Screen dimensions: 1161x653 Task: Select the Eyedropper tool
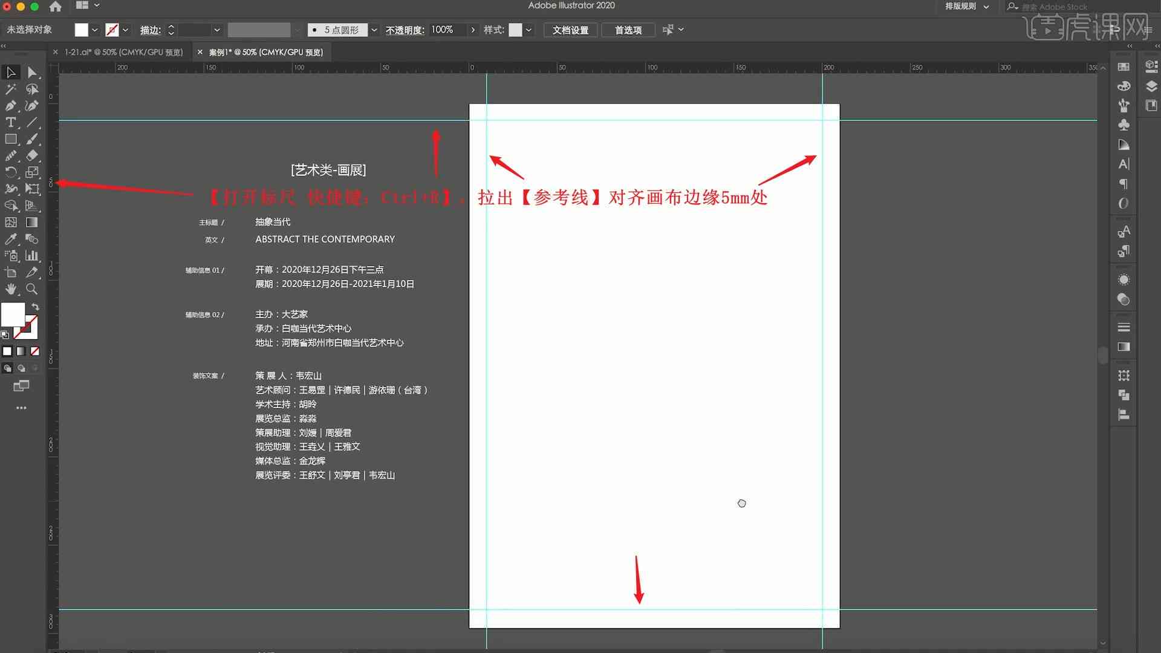point(11,239)
